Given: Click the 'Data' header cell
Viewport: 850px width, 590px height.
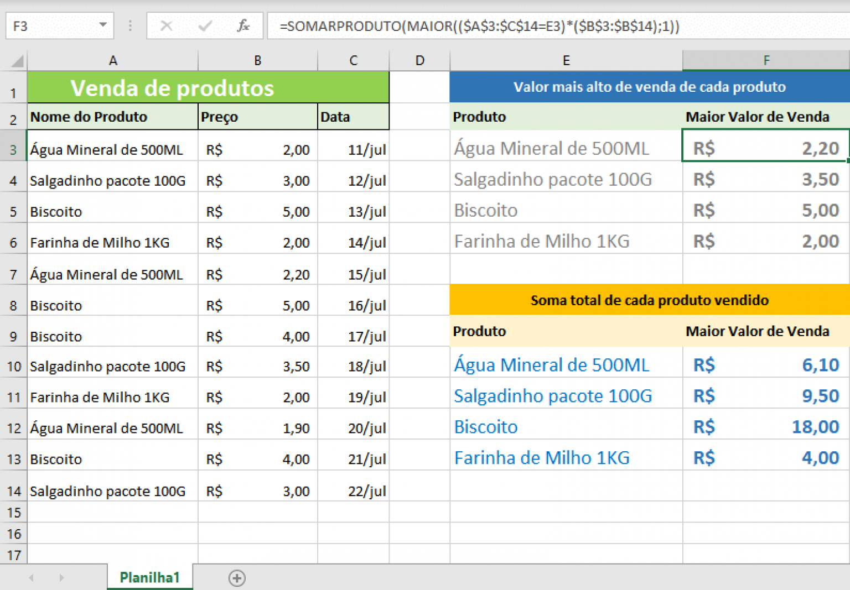Looking at the screenshot, I should (x=354, y=117).
